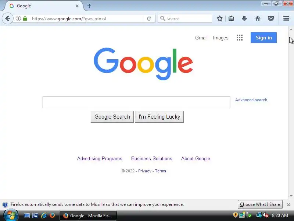This screenshot has width=294, height=221.
Task: Click Switch Between Windows quick launch icon
Action: point(35,215)
